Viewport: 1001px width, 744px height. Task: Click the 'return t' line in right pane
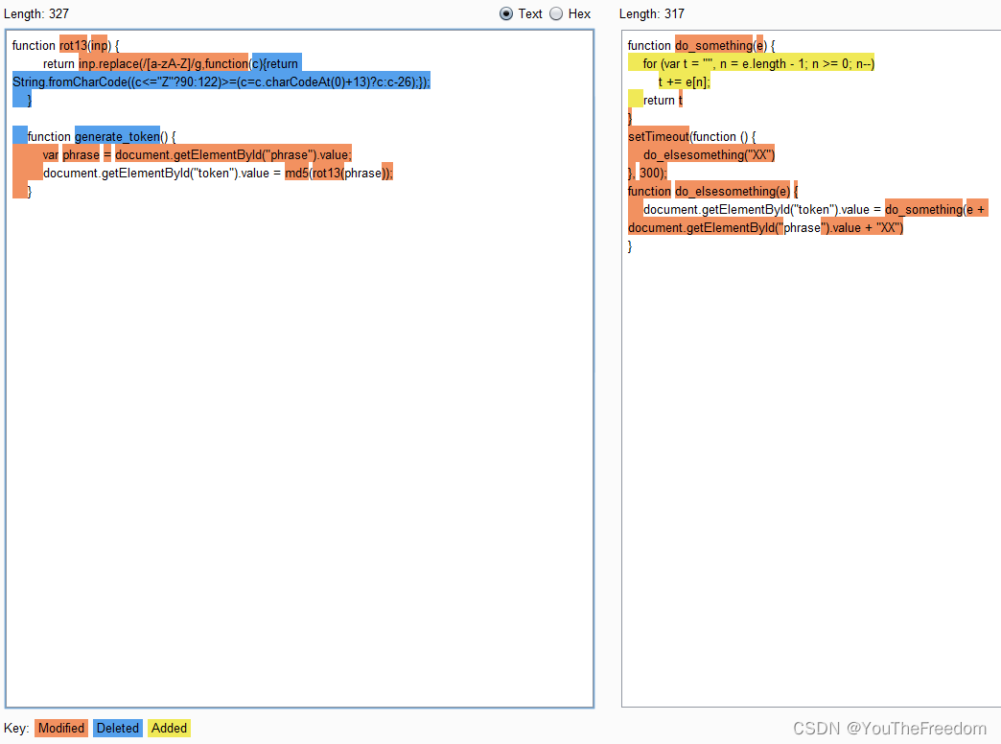[x=663, y=101]
